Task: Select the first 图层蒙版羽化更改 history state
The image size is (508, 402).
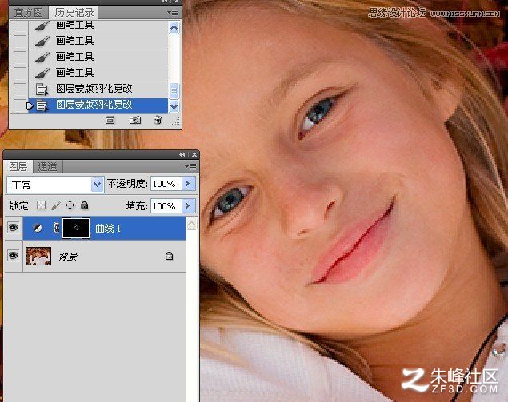Action: [x=94, y=89]
